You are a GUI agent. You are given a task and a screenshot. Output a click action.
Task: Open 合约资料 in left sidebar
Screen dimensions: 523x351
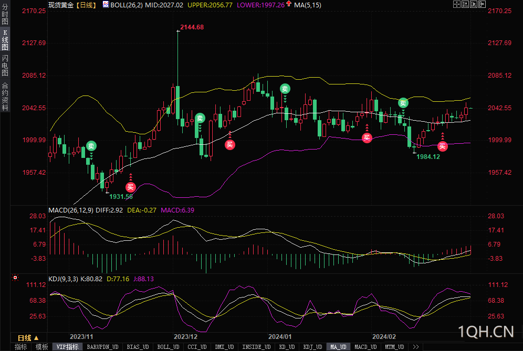(5, 97)
